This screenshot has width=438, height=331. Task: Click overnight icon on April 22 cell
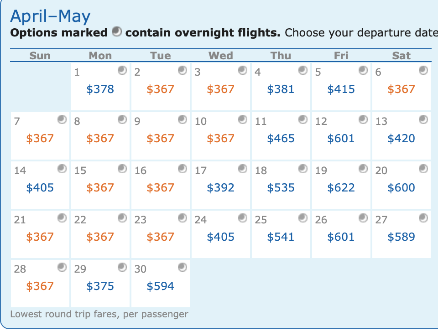(122, 217)
